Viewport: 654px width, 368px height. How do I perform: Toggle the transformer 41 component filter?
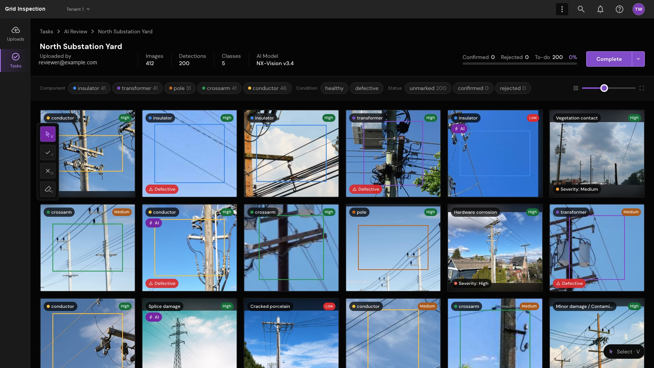pyautogui.click(x=137, y=88)
